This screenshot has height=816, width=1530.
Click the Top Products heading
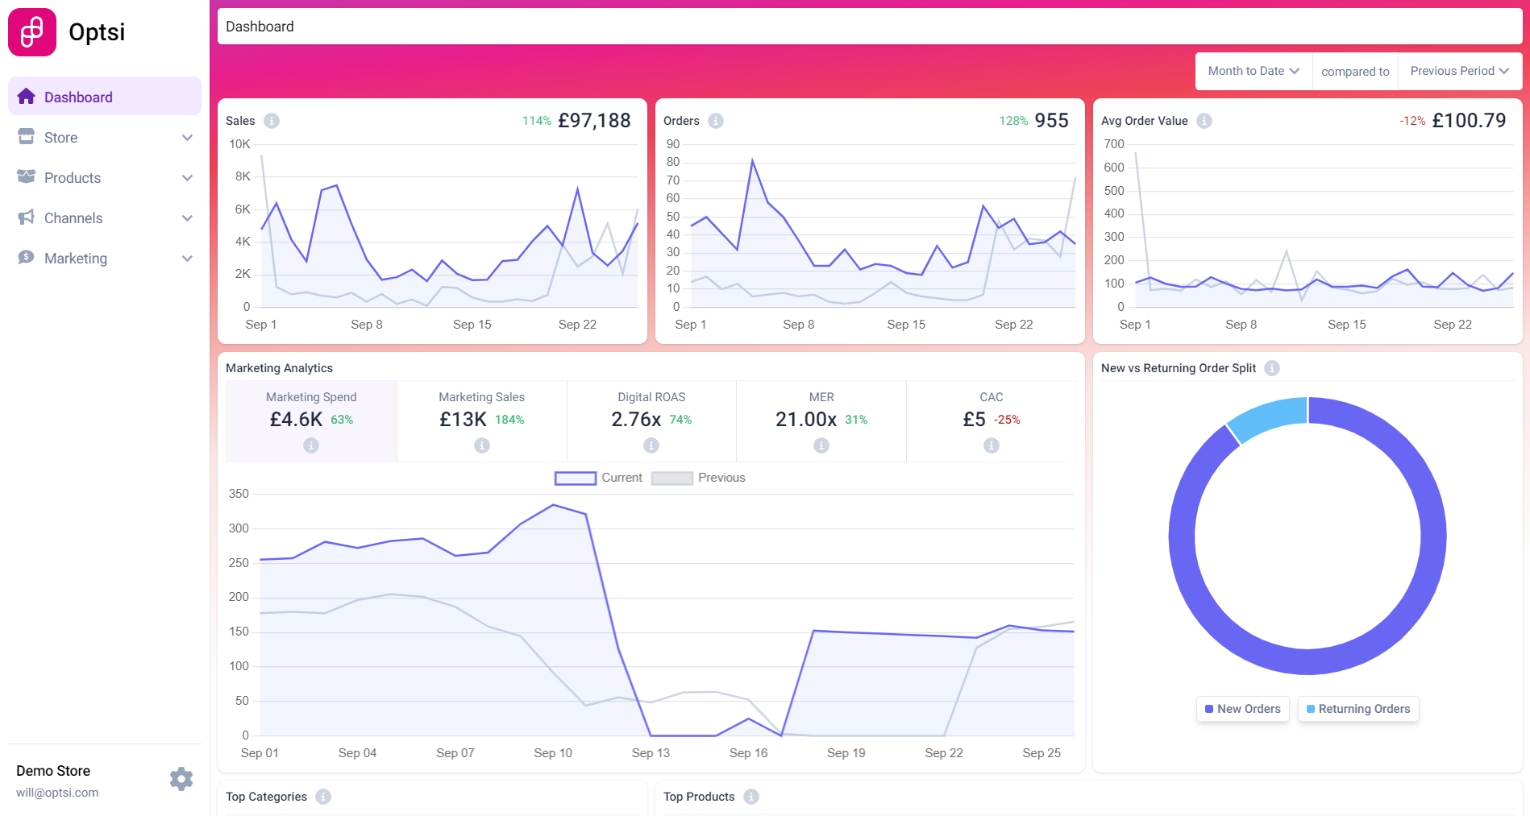point(699,797)
